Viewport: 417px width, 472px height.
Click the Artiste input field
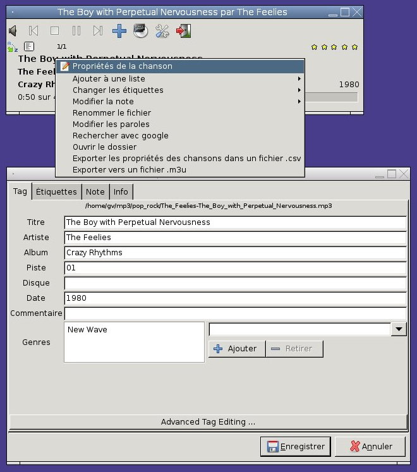[235, 238]
